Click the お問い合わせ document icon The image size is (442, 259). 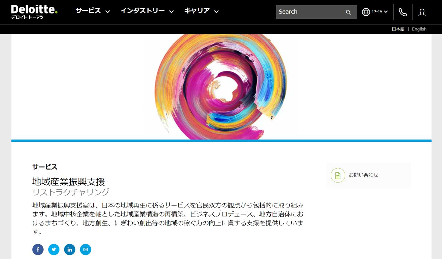338,175
